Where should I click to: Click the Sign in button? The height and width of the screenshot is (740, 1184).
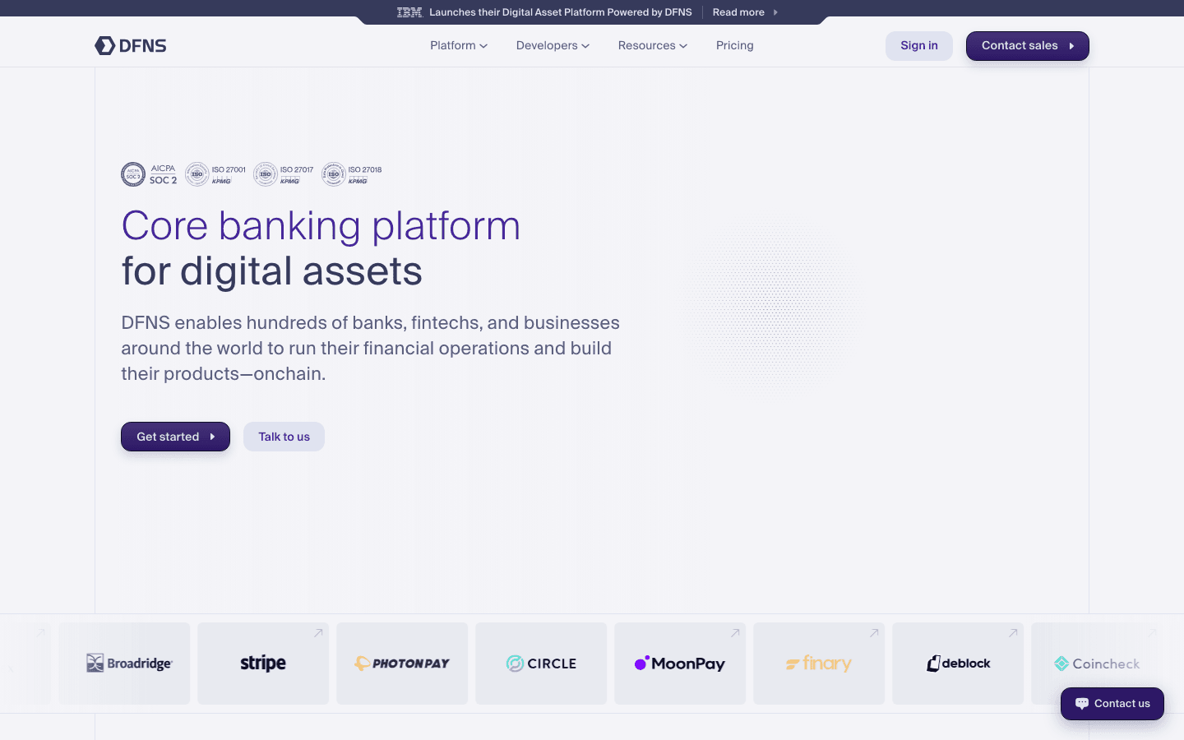point(919,46)
